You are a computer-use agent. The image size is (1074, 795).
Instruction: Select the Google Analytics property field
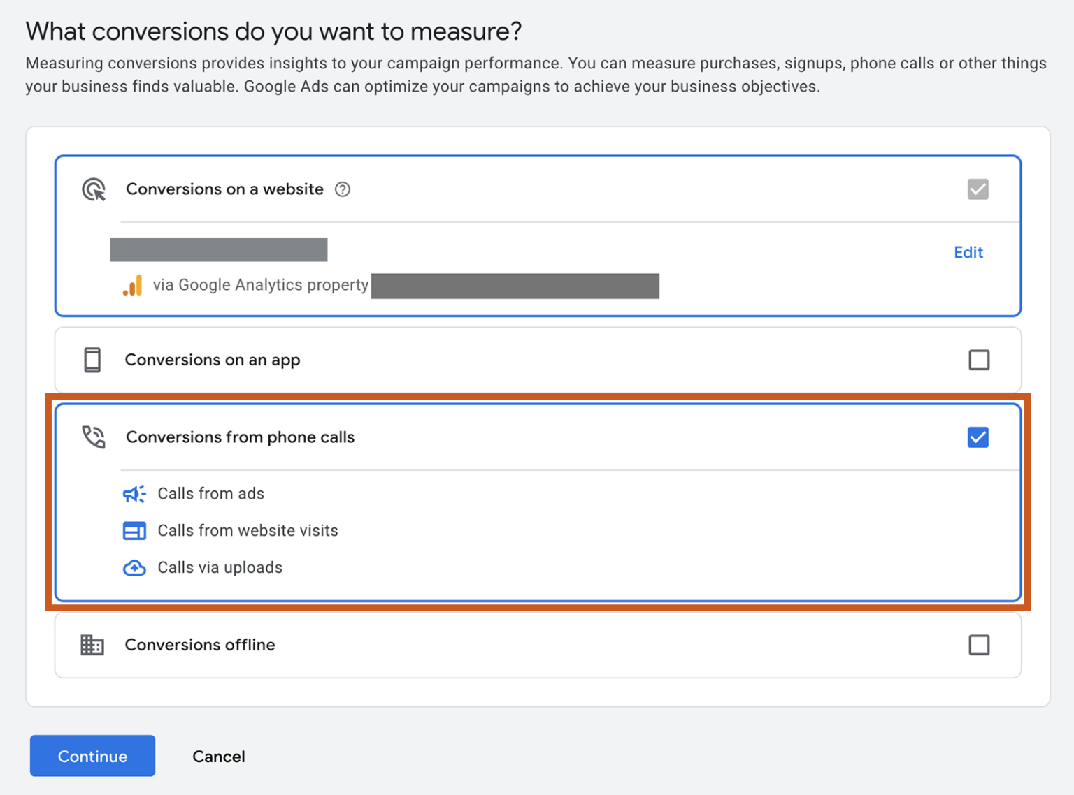click(515, 286)
